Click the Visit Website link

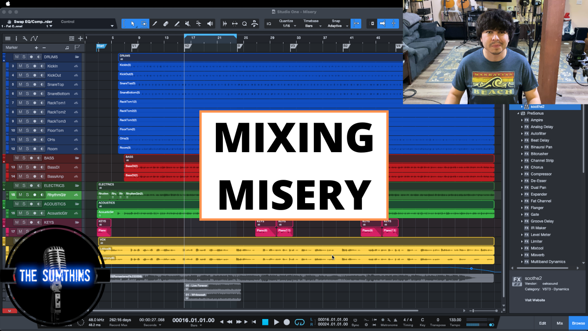coord(535,300)
